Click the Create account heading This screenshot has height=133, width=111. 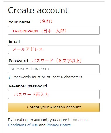click(x=38, y=10)
